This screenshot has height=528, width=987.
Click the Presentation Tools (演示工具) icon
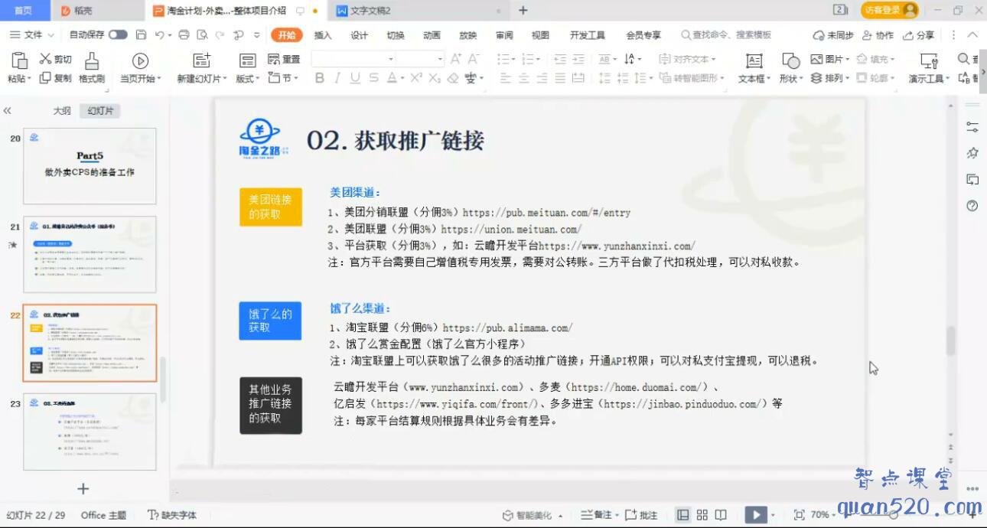click(929, 61)
